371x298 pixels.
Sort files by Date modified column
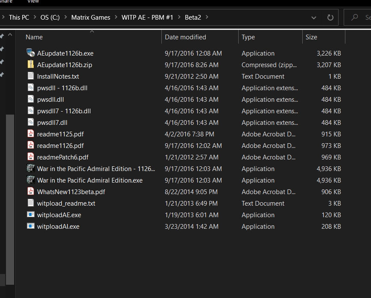200,37
